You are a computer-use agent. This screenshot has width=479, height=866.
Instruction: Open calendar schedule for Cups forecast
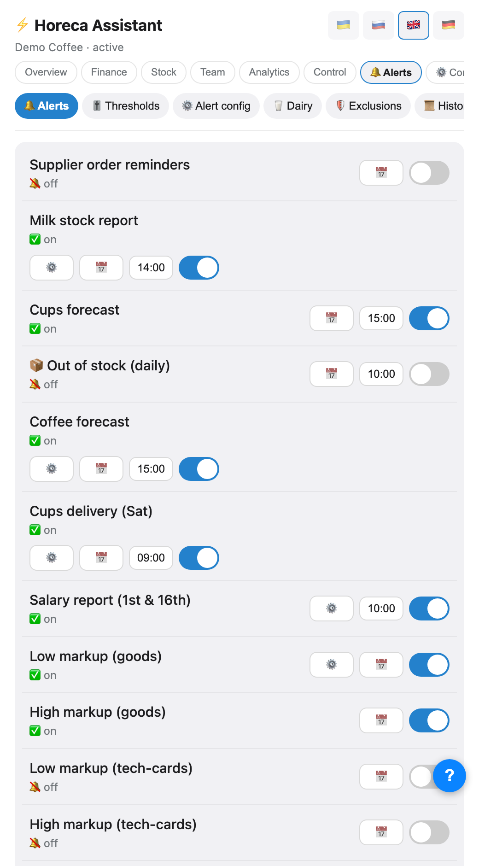[x=332, y=318]
